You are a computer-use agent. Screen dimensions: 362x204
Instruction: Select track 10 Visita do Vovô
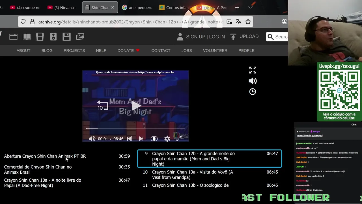[210, 175]
